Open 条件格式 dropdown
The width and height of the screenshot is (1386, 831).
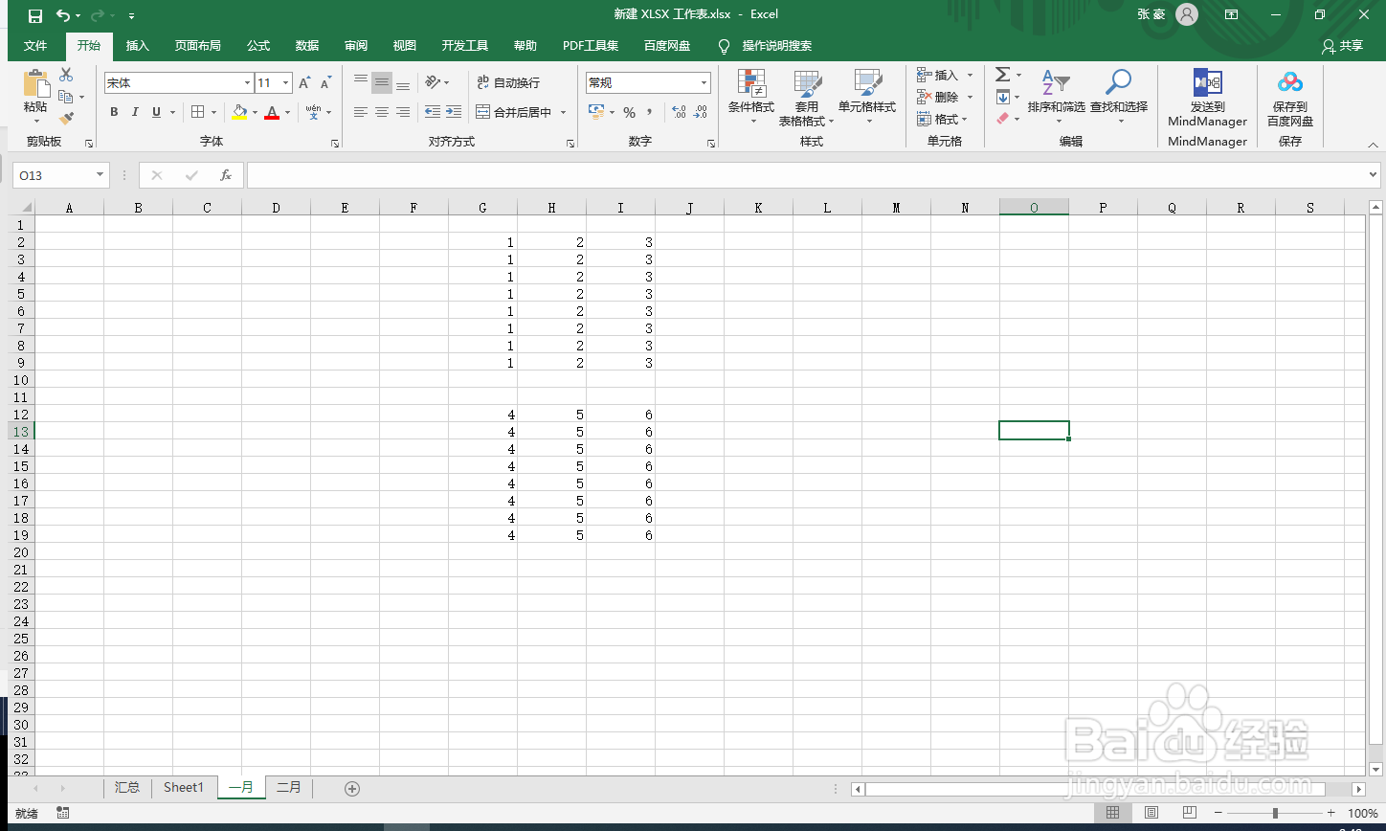pos(751,98)
